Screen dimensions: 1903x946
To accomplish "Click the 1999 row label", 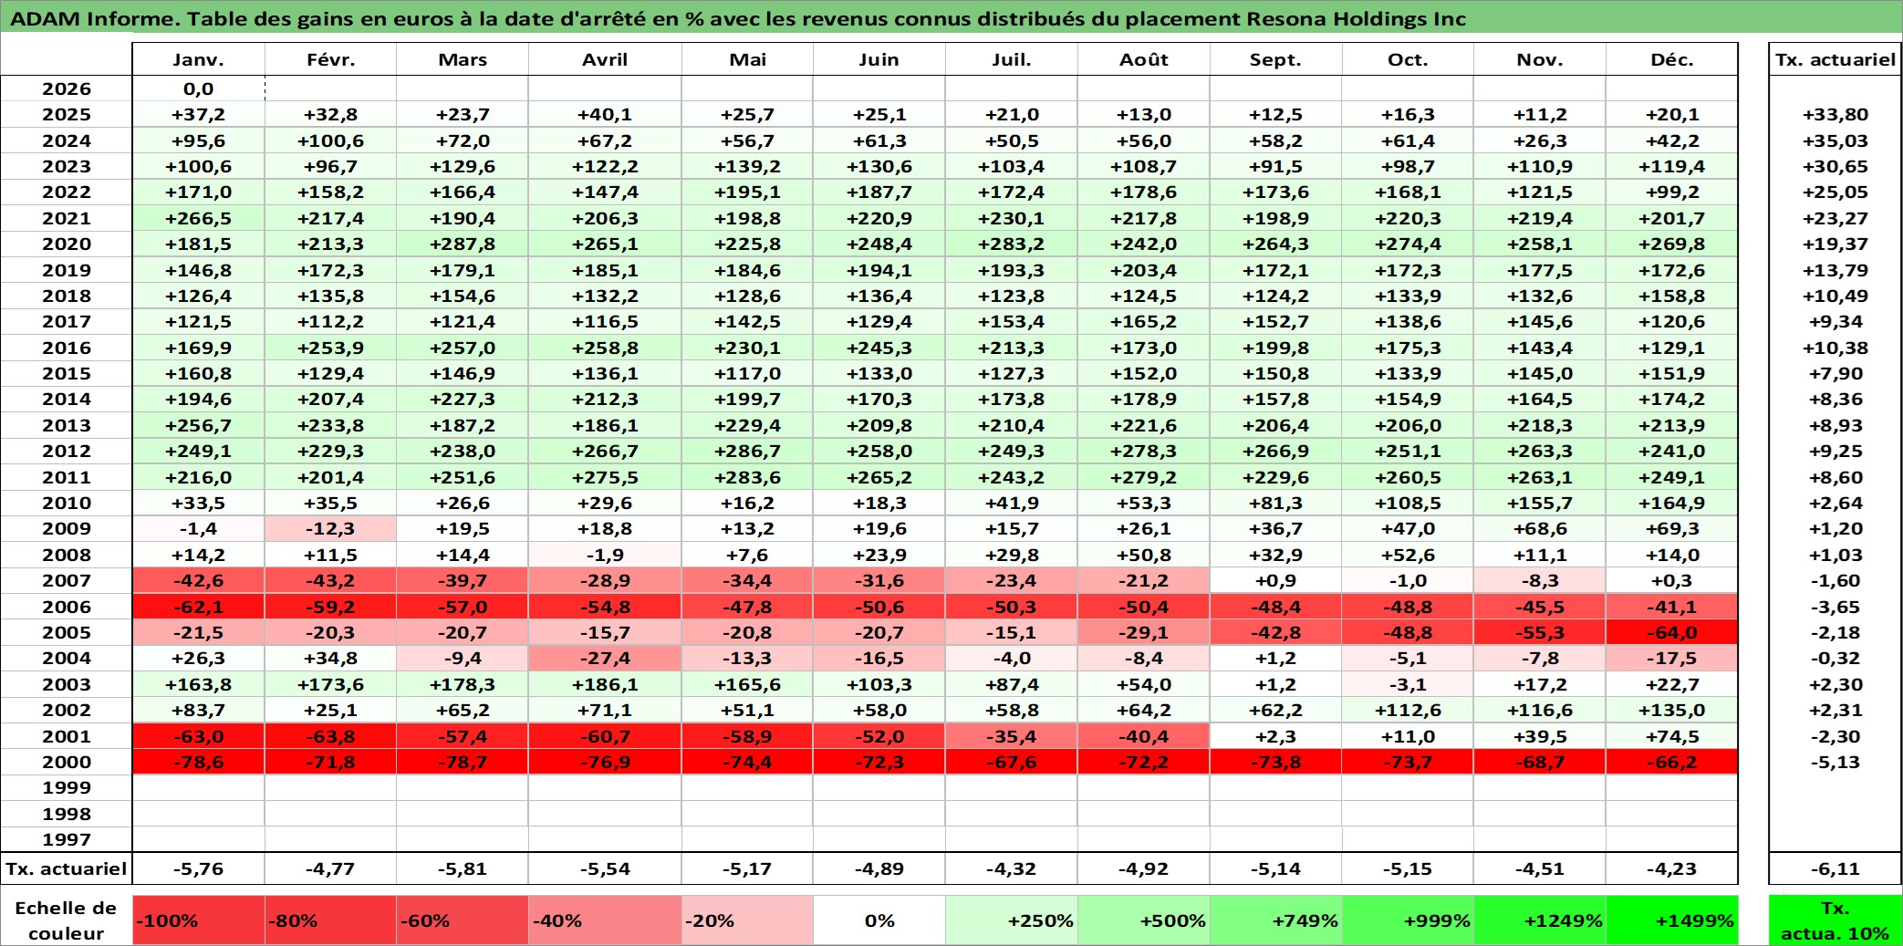I will (67, 787).
